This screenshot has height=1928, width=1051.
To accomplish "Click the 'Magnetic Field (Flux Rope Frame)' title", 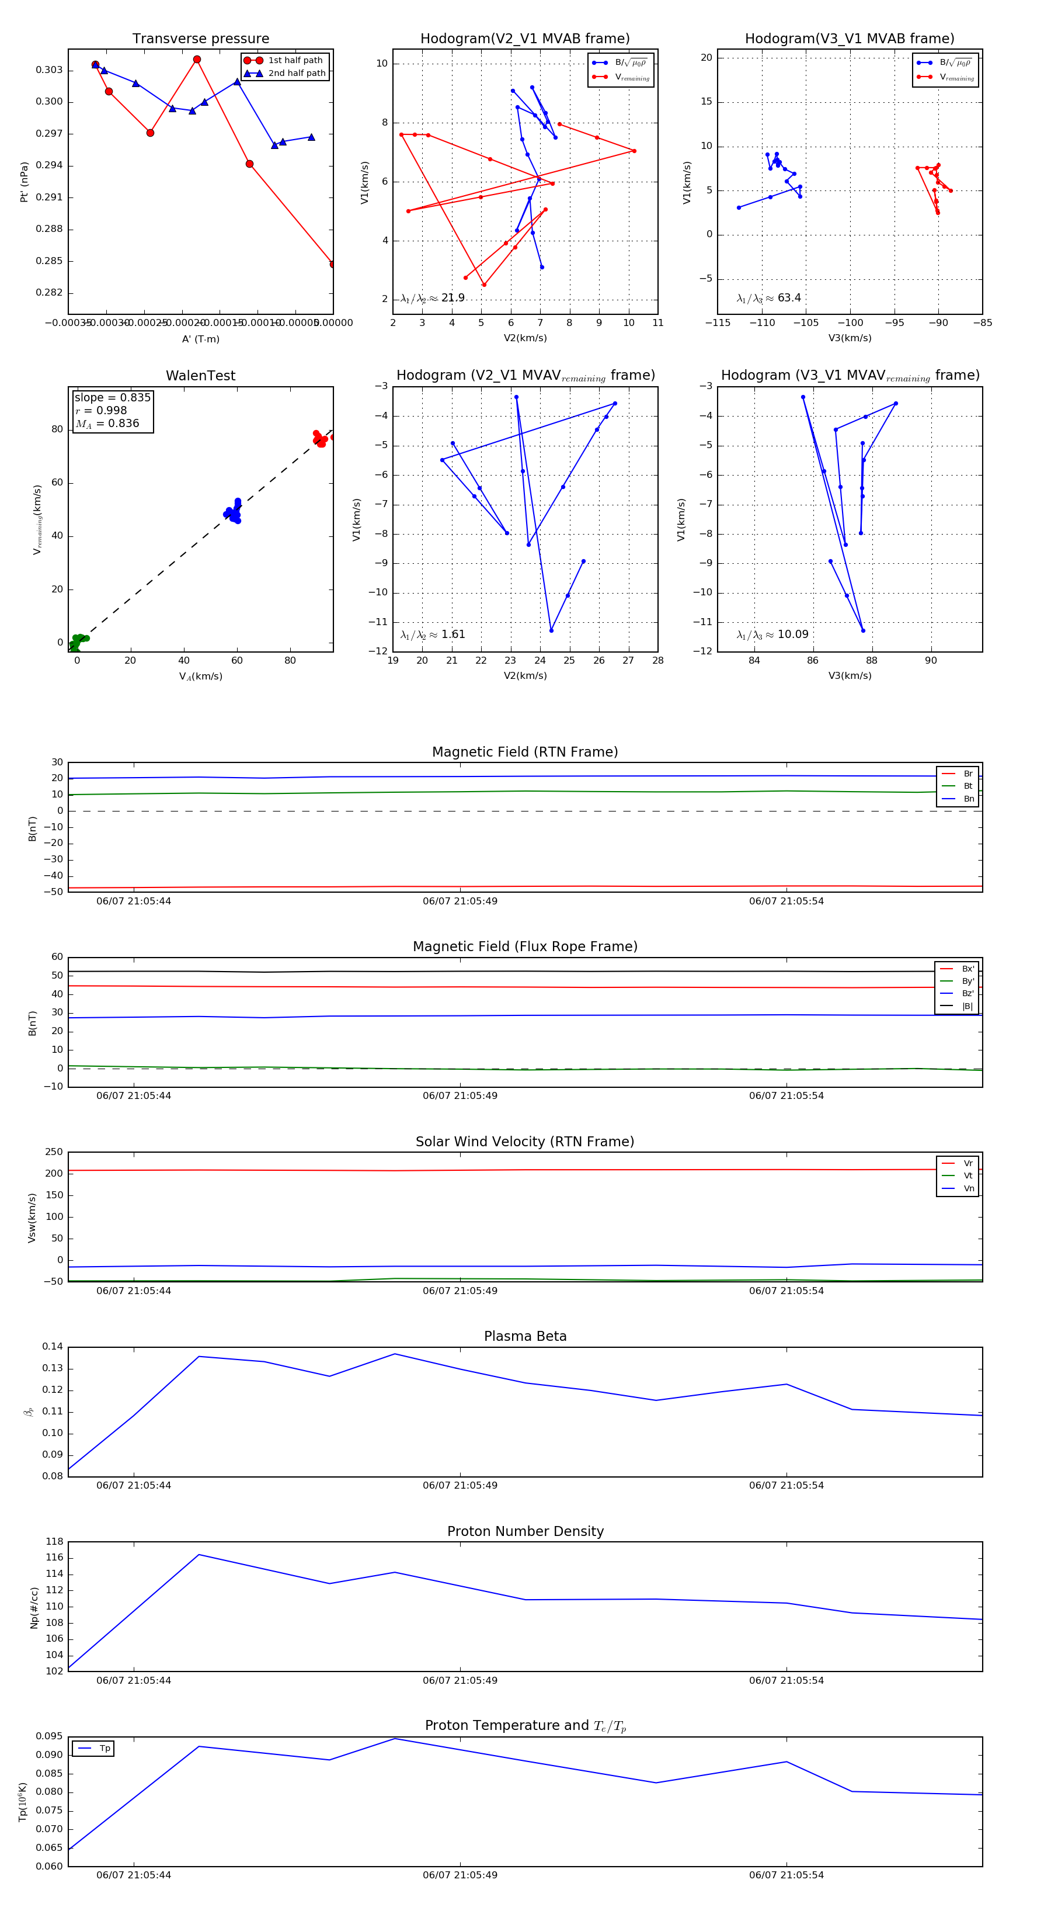I will click(525, 947).
